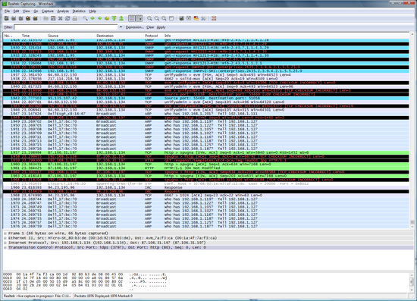417x301 pixels.
Task: Reload this capture file icon
Action: (x=67, y=18)
